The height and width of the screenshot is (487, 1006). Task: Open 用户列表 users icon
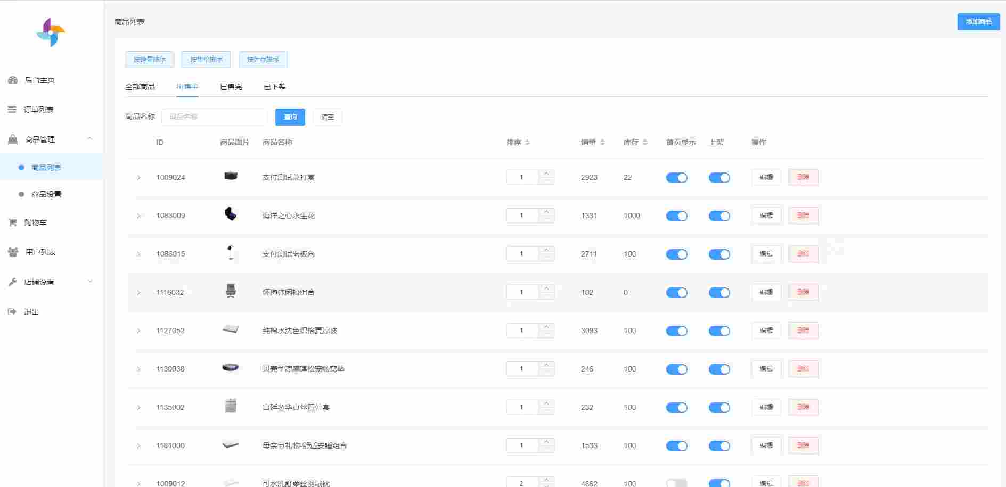[13, 252]
